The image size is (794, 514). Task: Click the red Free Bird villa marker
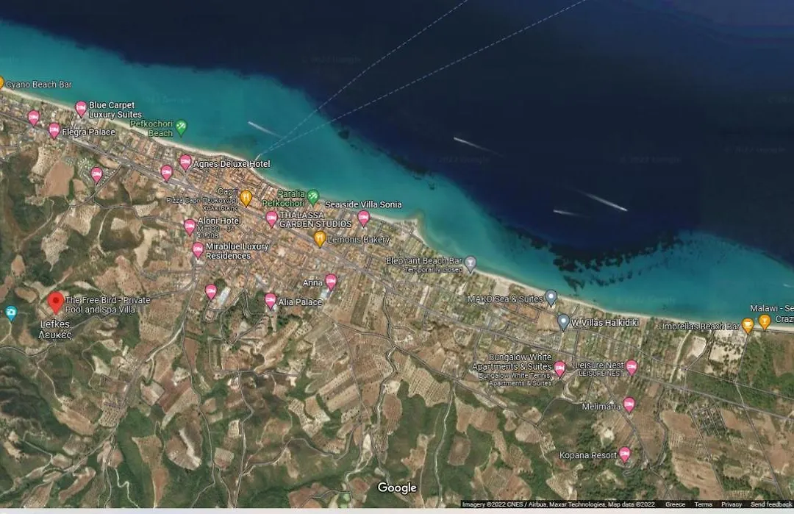[x=56, y=303]
